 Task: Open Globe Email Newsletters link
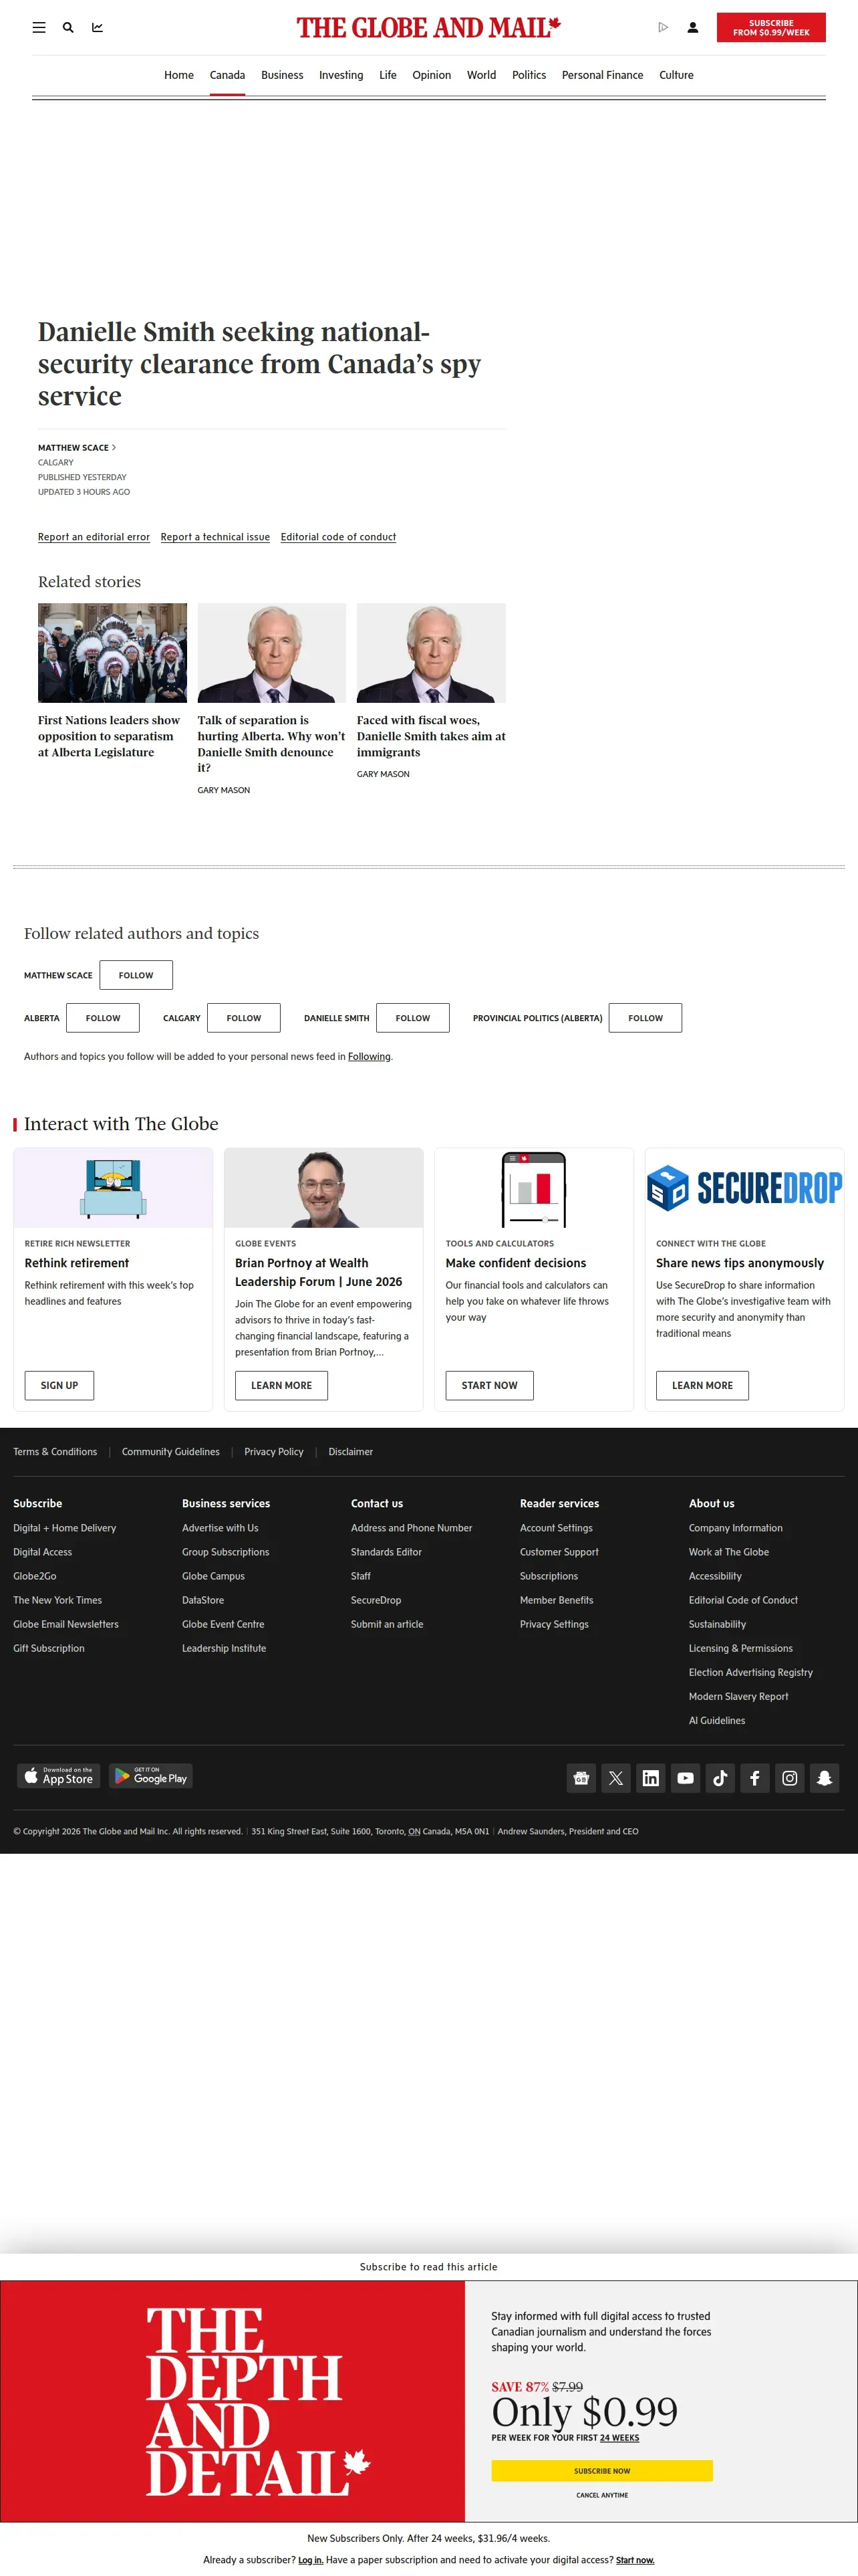(66, 1624)
